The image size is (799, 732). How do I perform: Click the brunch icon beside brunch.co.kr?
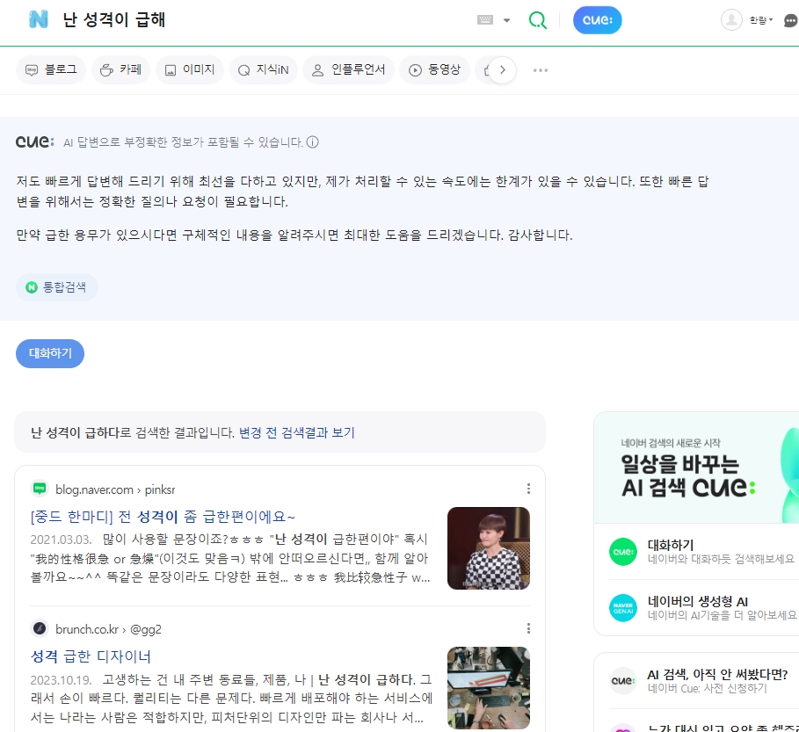click(x=40, y=628)
